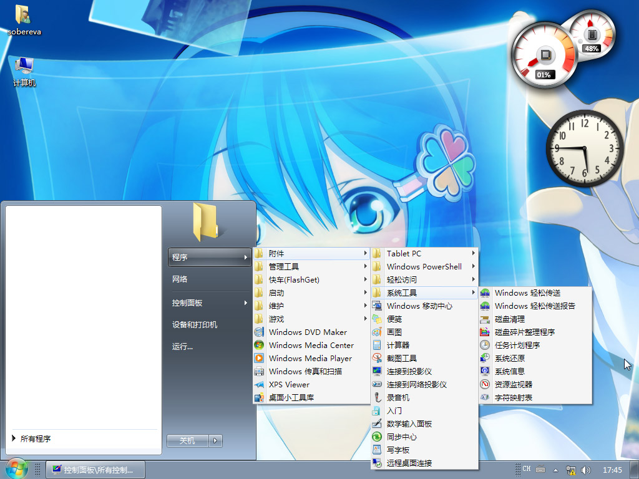
Task: Expand 启动 folder arrow
Action: point(366,293)
